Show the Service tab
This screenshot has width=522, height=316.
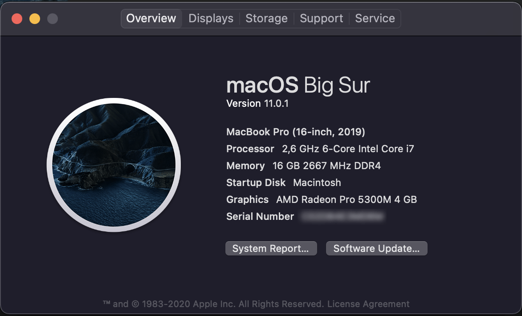(375, 19)
